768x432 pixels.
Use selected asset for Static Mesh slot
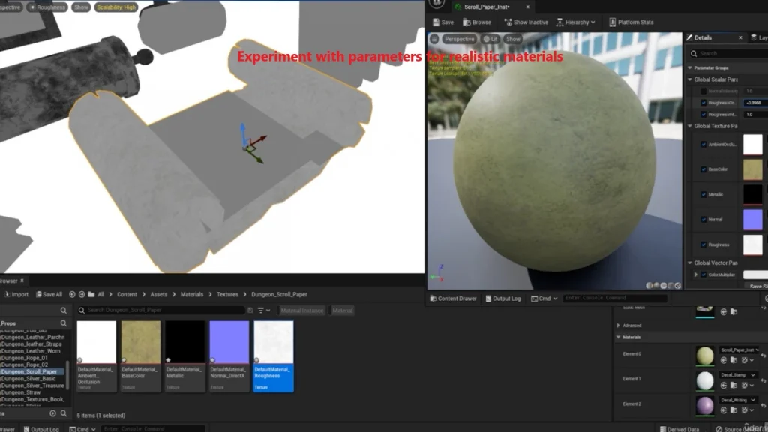point(724,311)
